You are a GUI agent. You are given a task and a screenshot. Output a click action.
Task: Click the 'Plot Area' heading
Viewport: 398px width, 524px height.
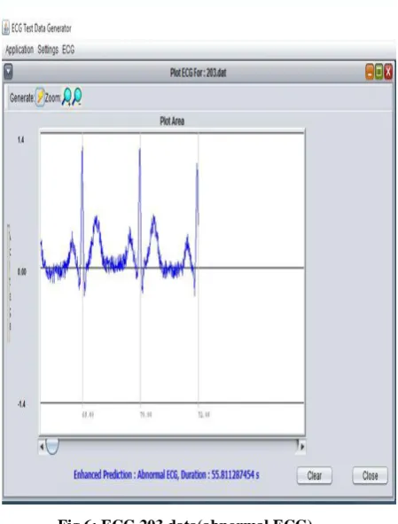pos(172,121)
